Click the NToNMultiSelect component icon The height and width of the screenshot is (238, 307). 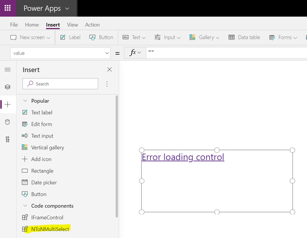[x=25, y=229]
